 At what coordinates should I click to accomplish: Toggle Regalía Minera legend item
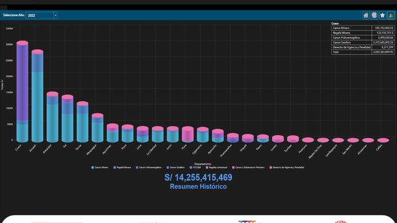(122, 167)
